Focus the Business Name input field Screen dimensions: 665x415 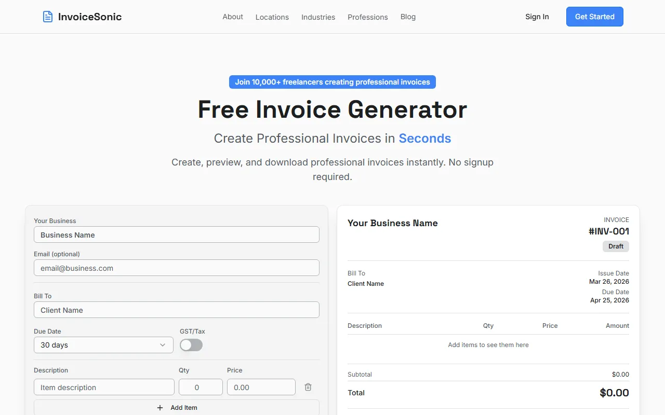[177, 234]
